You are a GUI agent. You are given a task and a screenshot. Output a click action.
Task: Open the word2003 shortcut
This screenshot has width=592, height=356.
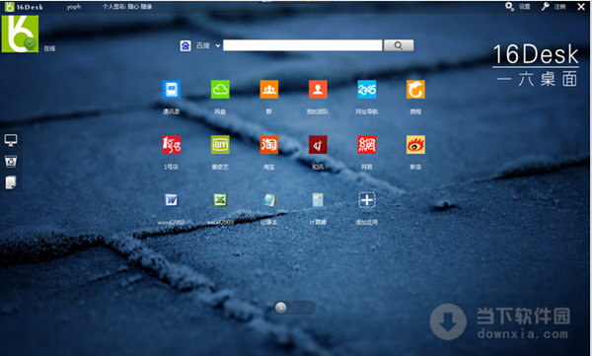click(171, 200)
